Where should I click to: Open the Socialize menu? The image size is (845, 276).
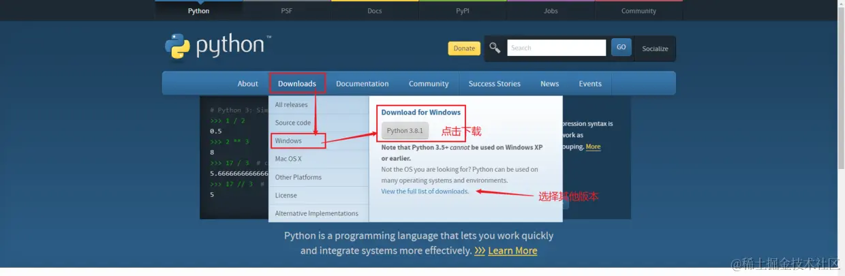click(655, 48)
